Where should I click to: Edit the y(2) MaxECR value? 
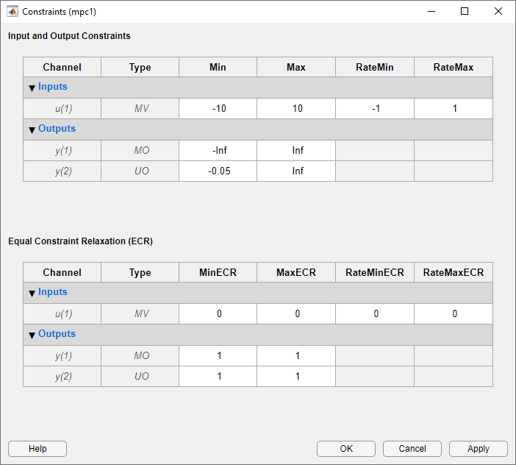[296, 376]
